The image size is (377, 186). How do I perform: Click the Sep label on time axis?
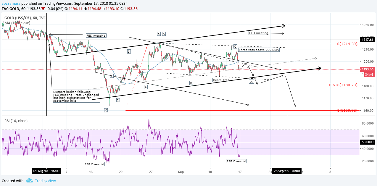181,172
